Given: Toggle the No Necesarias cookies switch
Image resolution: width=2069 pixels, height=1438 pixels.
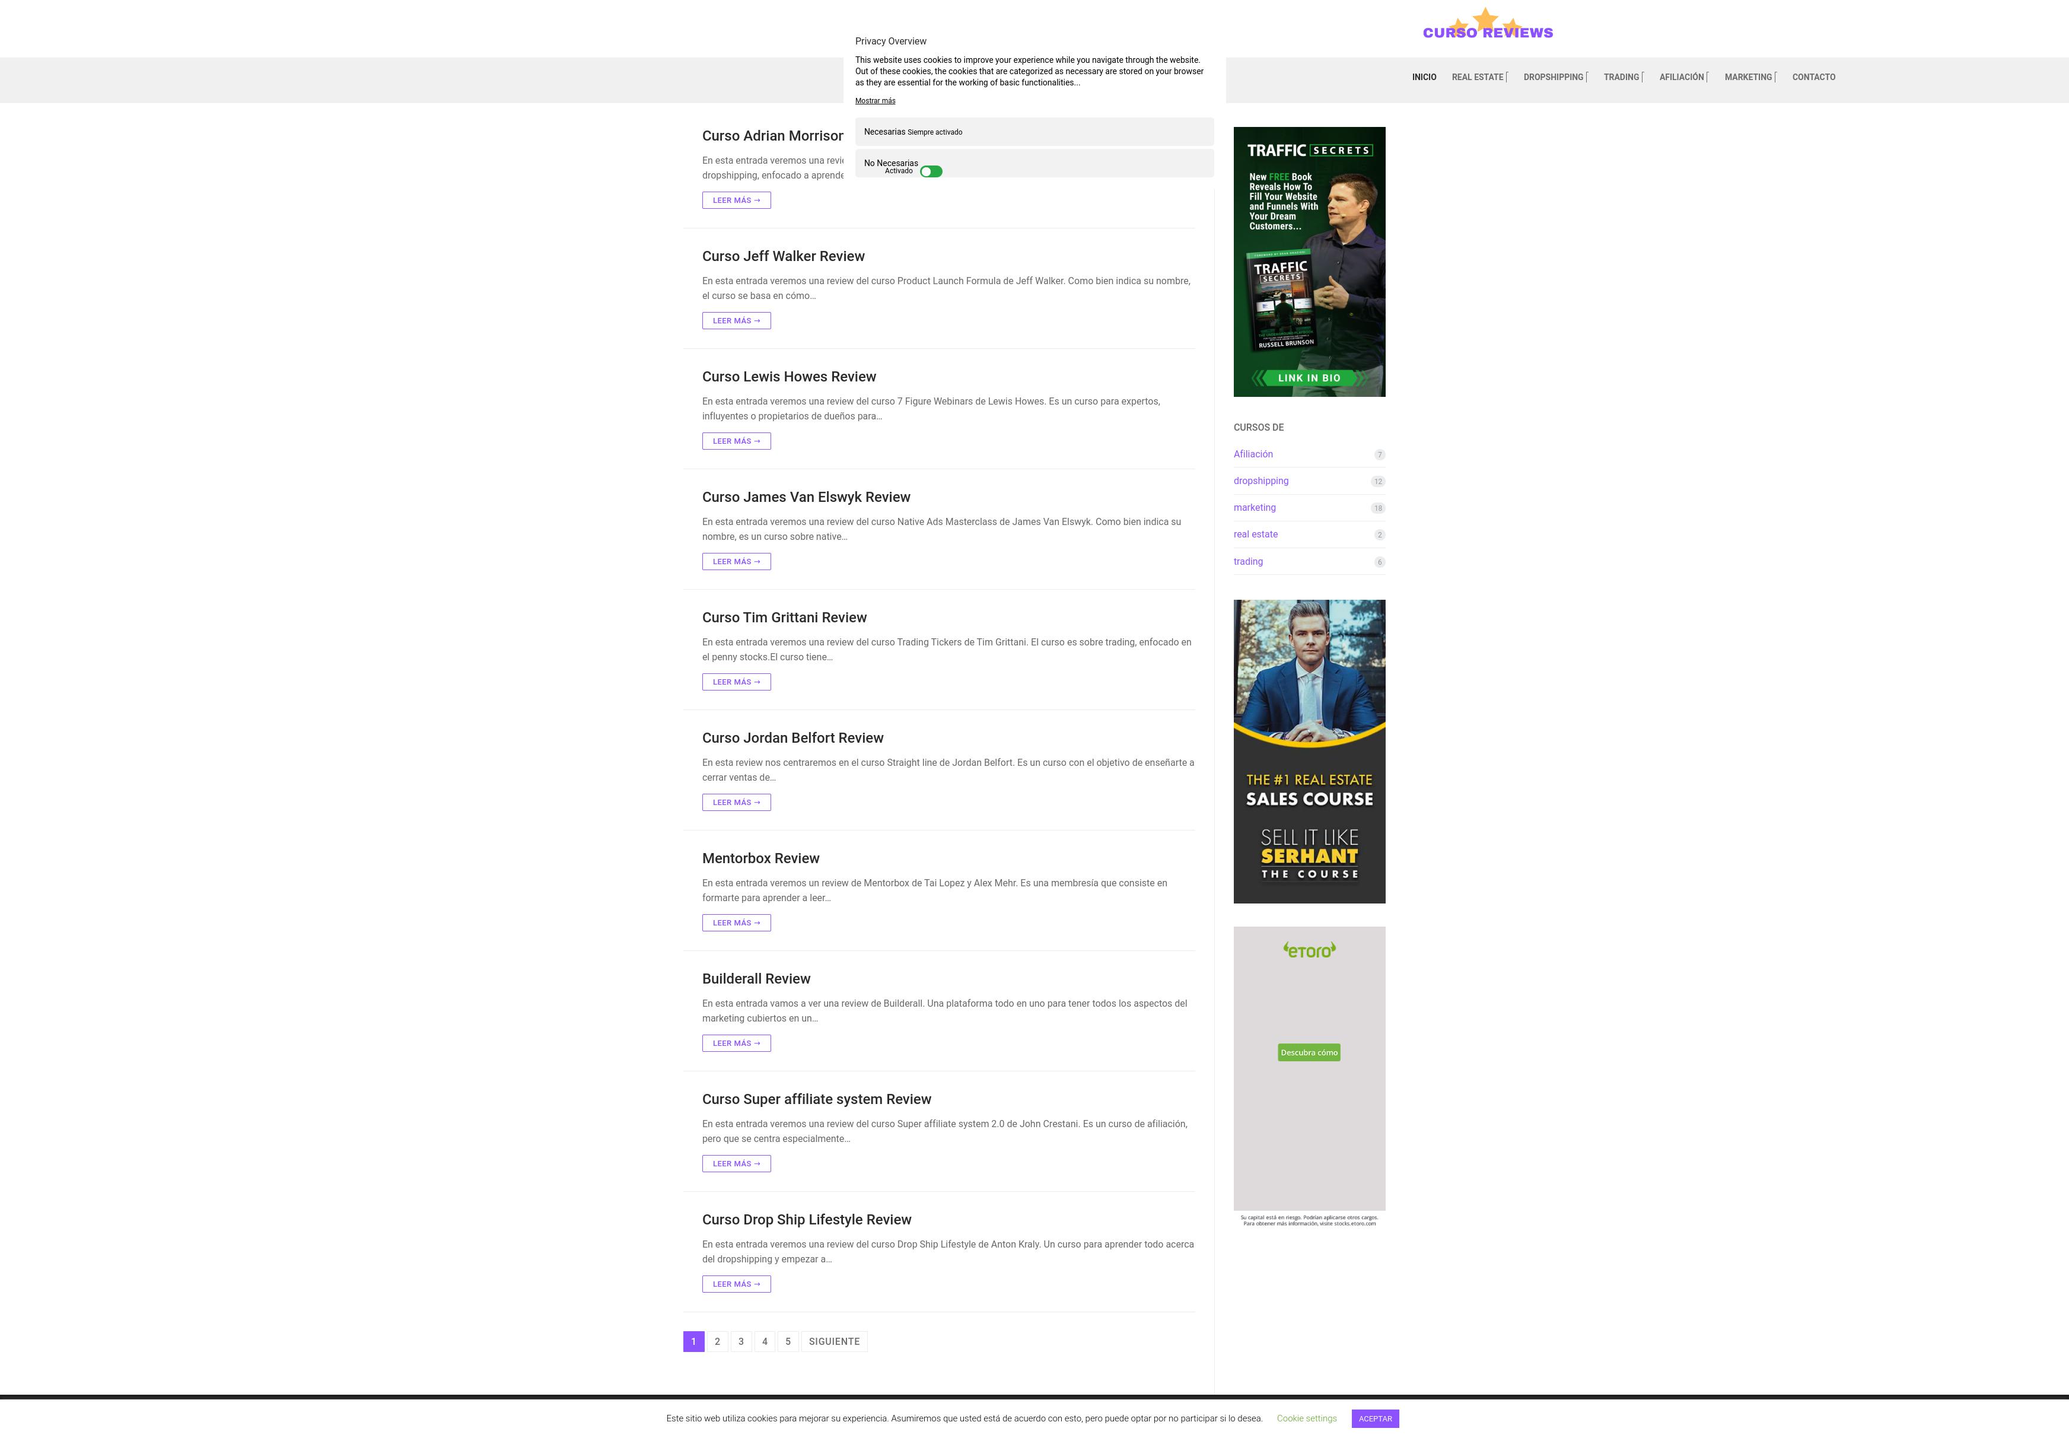Looking at the screenshot, I should (931, 171).
